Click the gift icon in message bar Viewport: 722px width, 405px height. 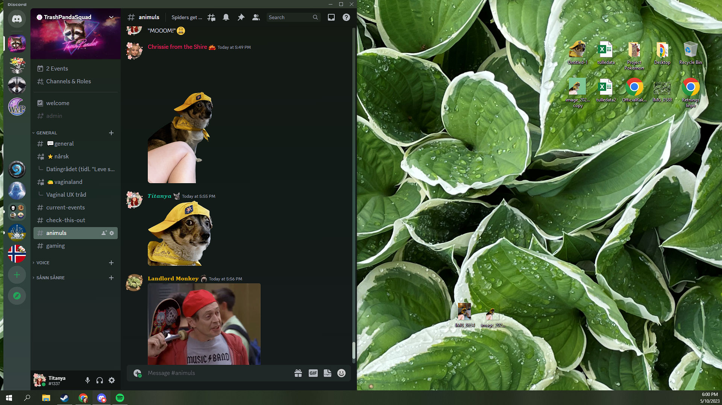coord(298,373)
